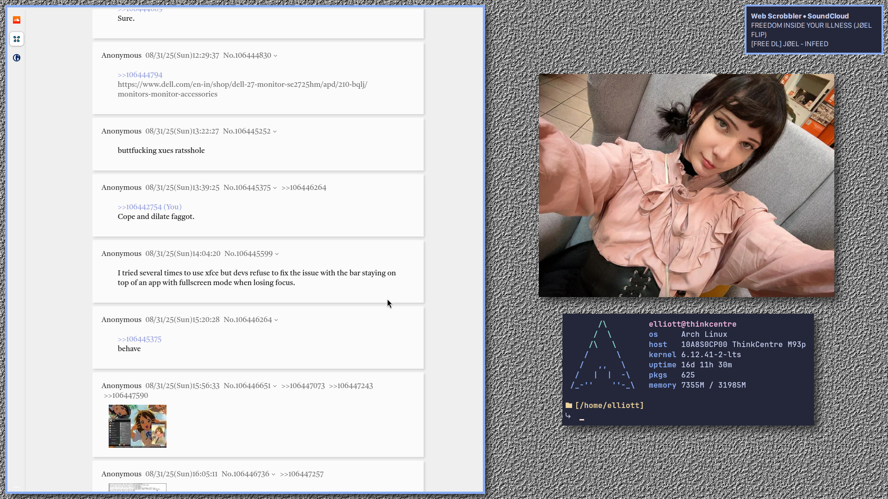
Task: Switch to The Guardian sidebar tab
Action: [x=17, y=58]
